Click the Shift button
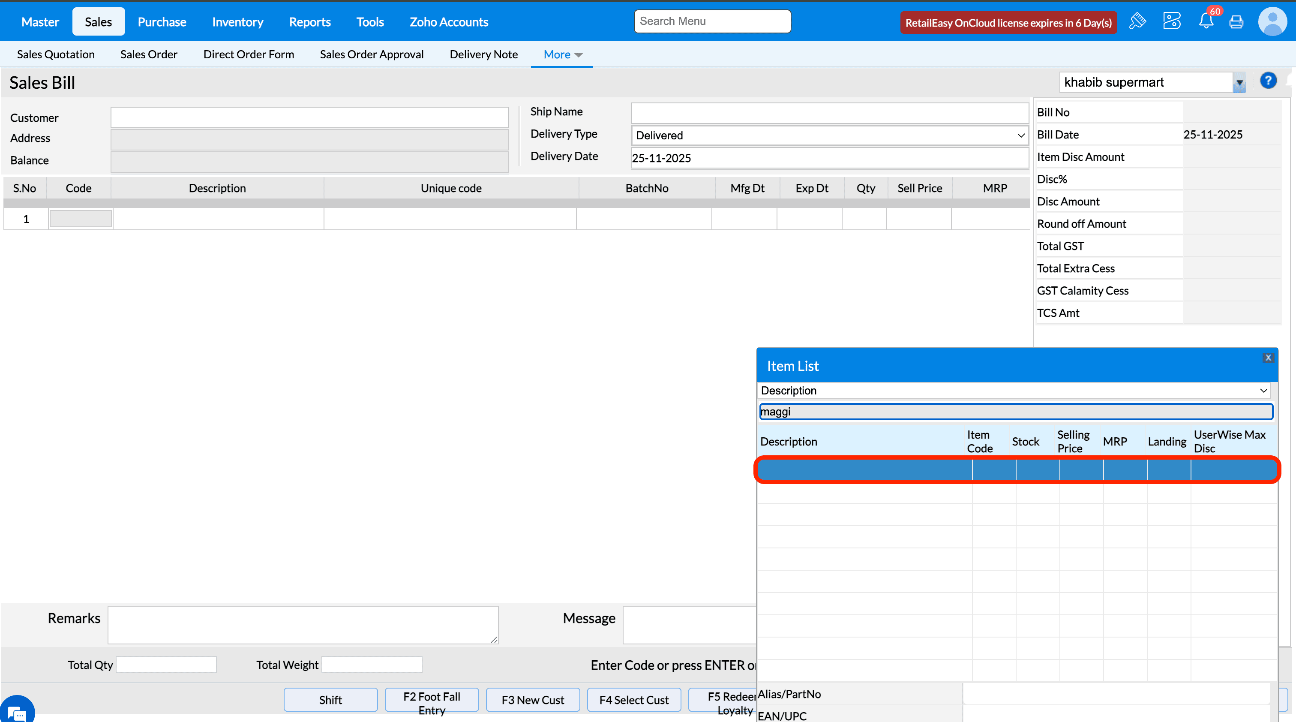Image resolution: width=1296 pixels, height=722 pixels. click(x=330, y=700)
